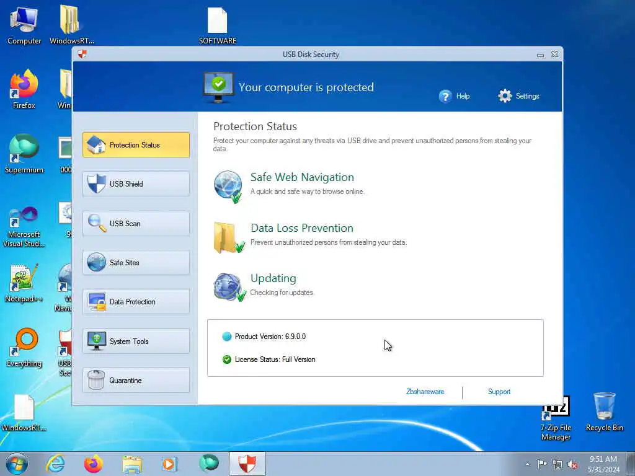Select the 7-Zip File Manager shortcut
The height and width of the screenshot is (476, 635).
pos(556,418)
